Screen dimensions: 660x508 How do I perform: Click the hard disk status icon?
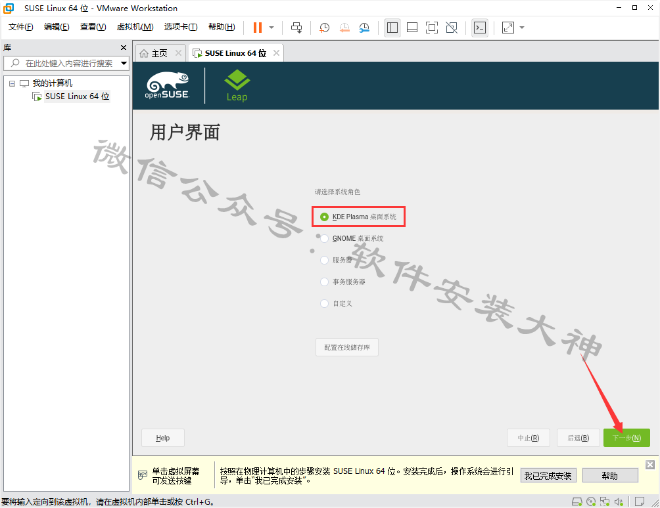pos(577,501)
